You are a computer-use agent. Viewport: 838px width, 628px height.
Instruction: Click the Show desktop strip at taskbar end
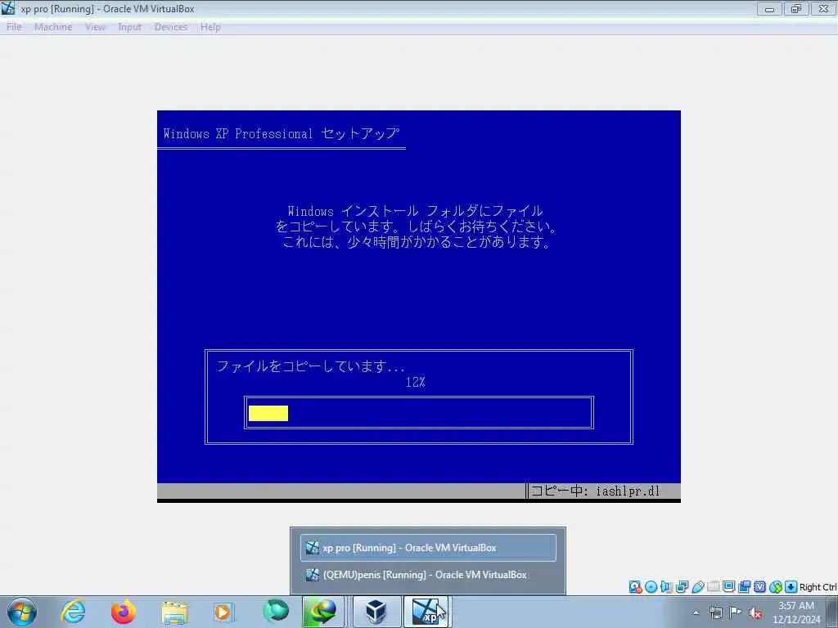832,612
